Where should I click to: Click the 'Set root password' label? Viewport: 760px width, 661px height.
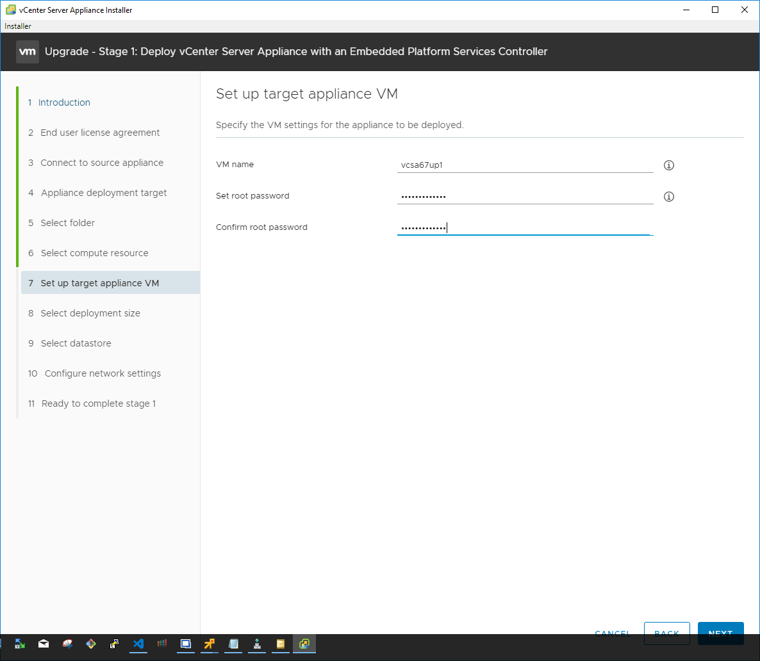point(252,196)
